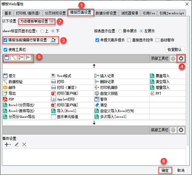Click 恢复默认 button

(x=175, y=49)
